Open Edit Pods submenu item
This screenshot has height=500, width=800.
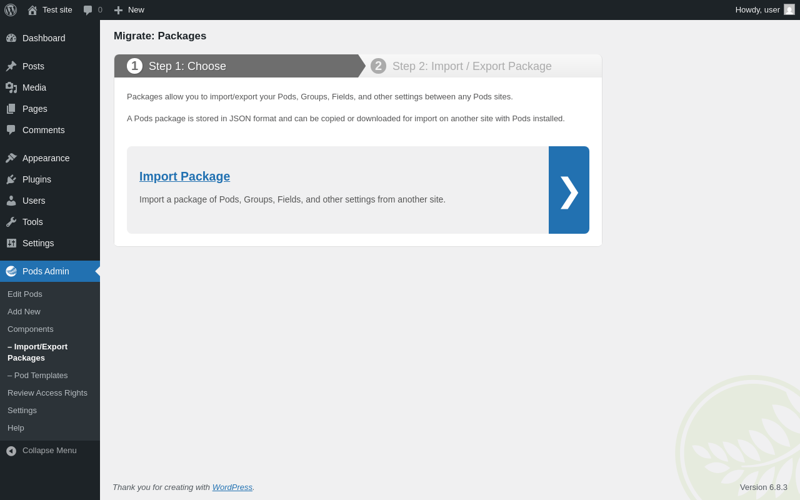(x=25, y=294)
